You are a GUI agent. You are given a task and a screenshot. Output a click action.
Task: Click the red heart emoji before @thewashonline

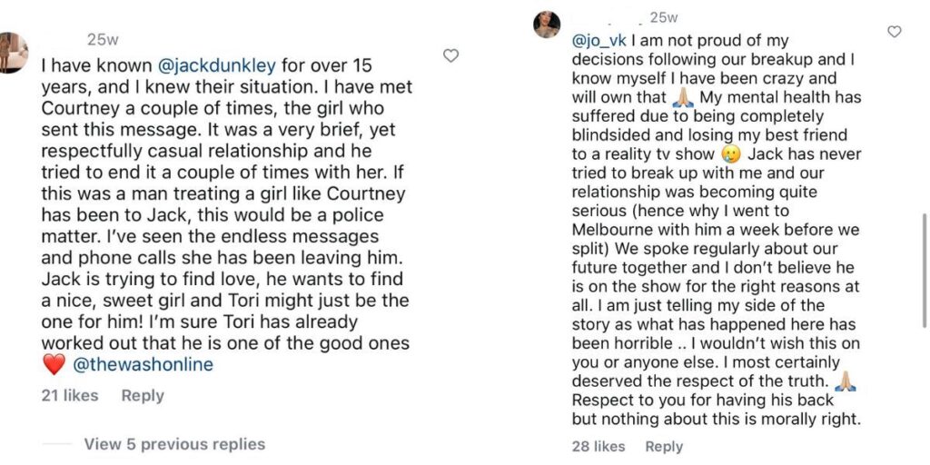(x=54, y=364)
